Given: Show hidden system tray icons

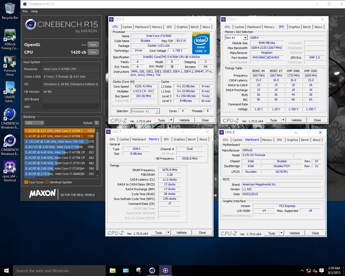Looking at the screenshot, I should coord(302,271).
